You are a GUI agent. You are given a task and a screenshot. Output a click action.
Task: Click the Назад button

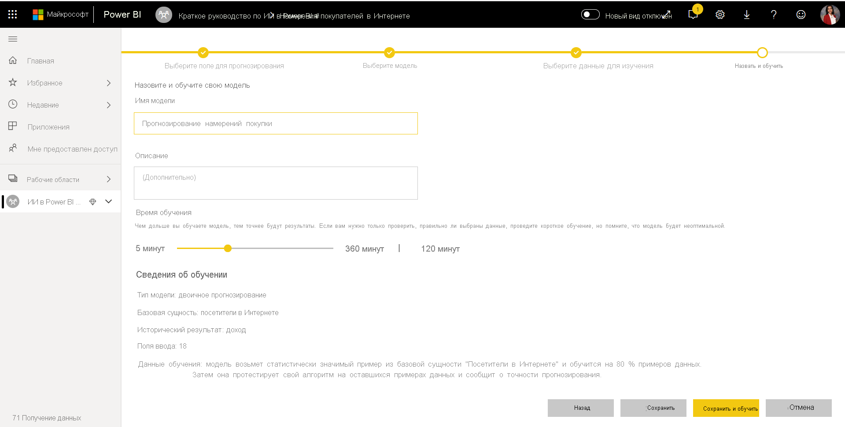[x=581, y=408]
